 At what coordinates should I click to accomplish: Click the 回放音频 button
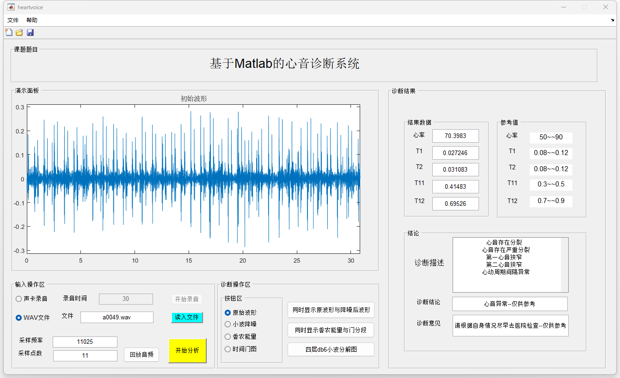point(141,355)
